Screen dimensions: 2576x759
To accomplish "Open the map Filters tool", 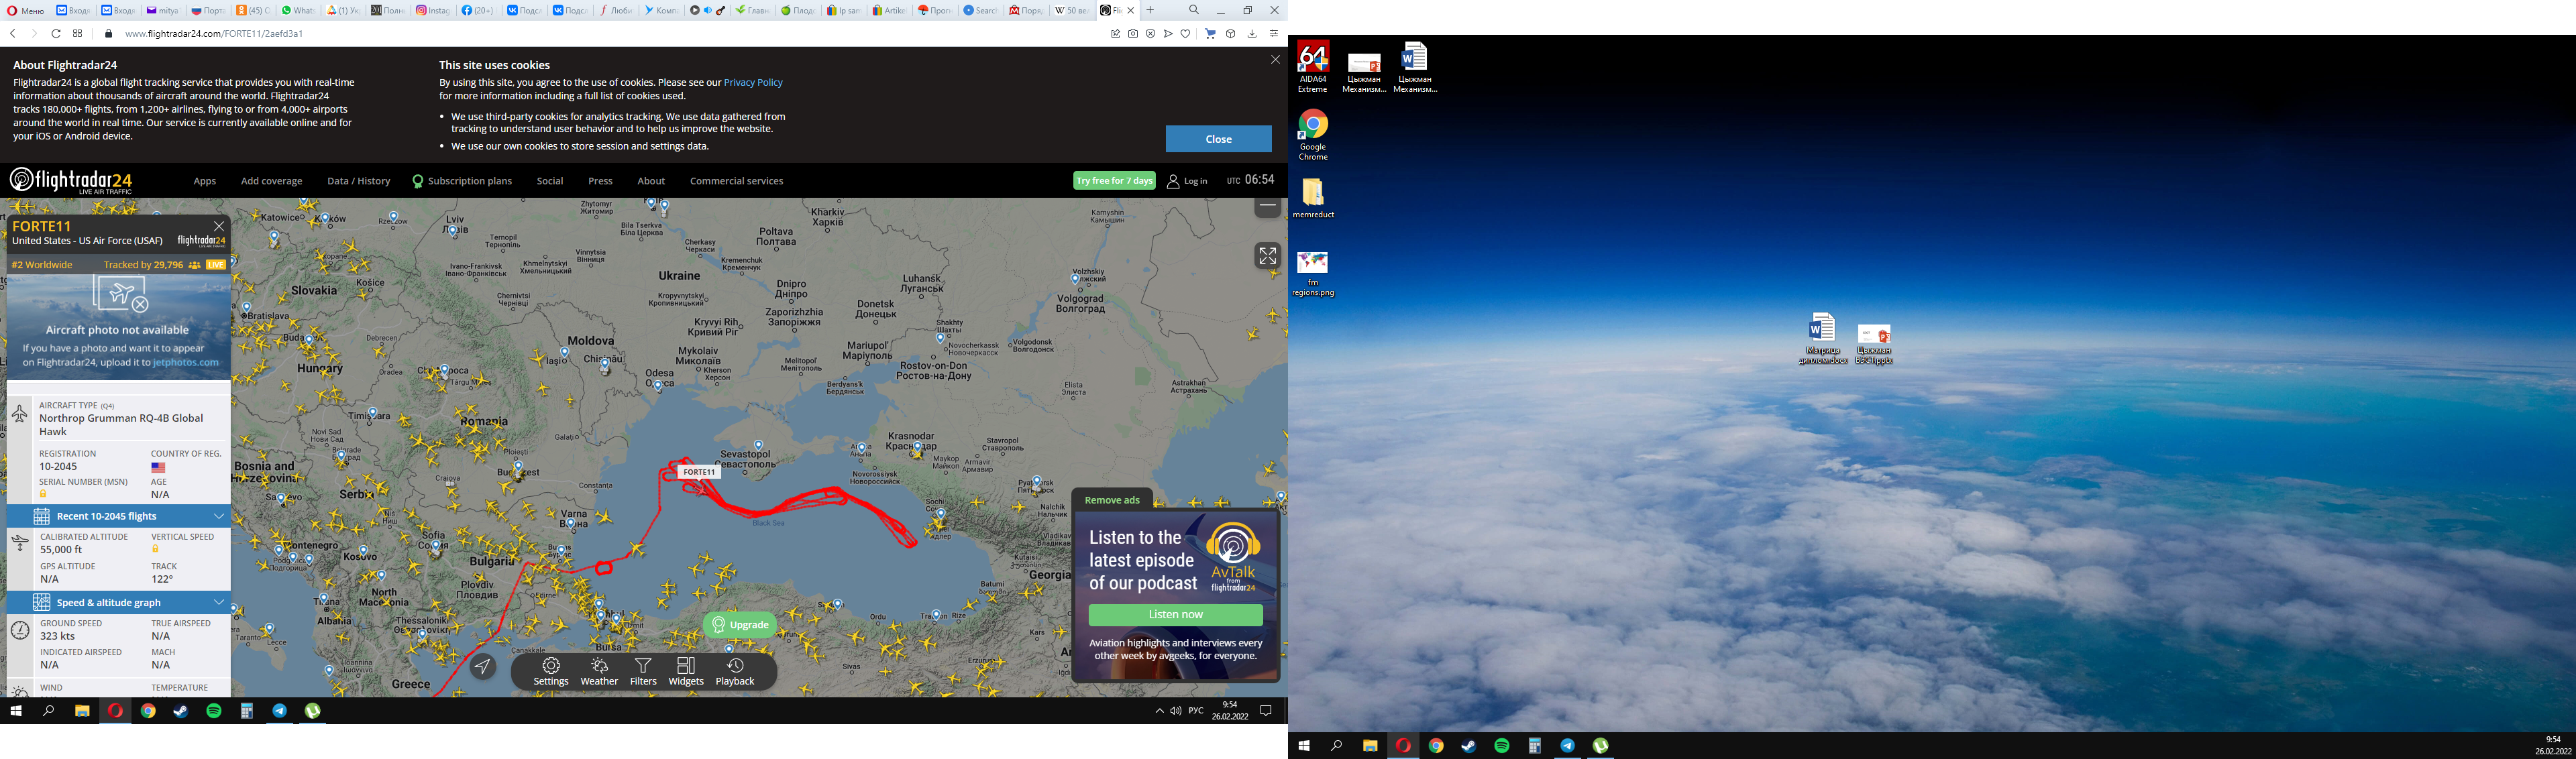I will tap(643, 672).
